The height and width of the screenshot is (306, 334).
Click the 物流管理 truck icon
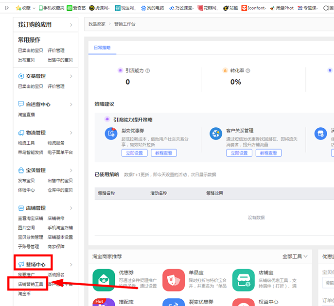[x=21, y=133]
